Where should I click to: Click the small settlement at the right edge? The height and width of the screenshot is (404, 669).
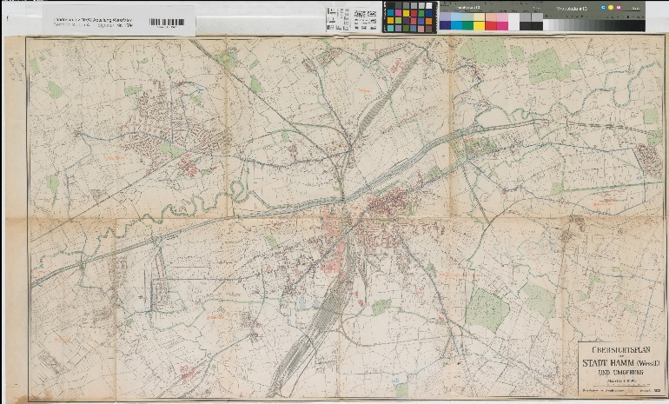[646, 157]
